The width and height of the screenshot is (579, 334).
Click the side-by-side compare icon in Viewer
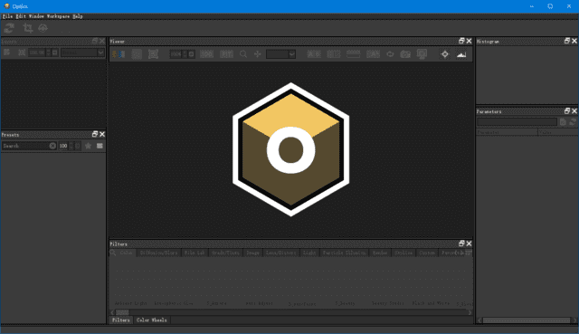pyautogui.click(x=119, y=54)
